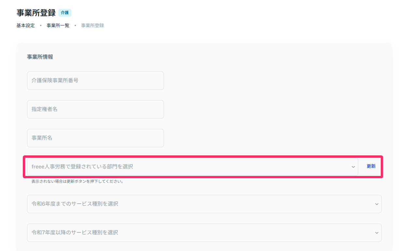Focus the 事業所名 input field
The height and width of the screenshot is (251, 399).
click(x=96, y=138)
